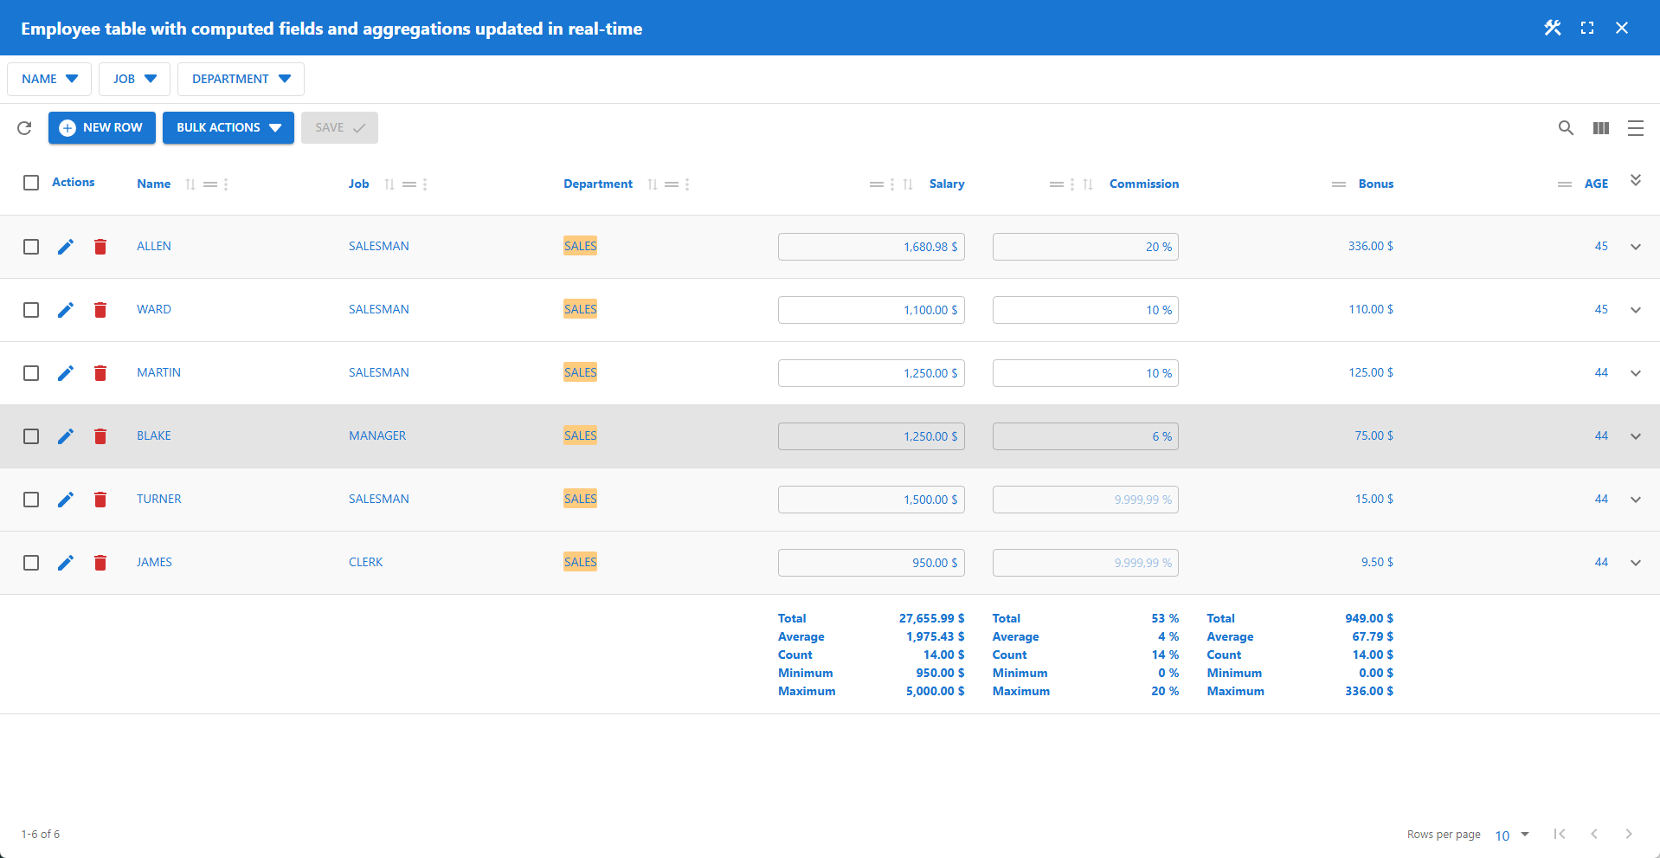This screenshot has width=1660, height=858.
Task: Toggle fullscreen mode in the header
Action: click(x=1587, y=28)
